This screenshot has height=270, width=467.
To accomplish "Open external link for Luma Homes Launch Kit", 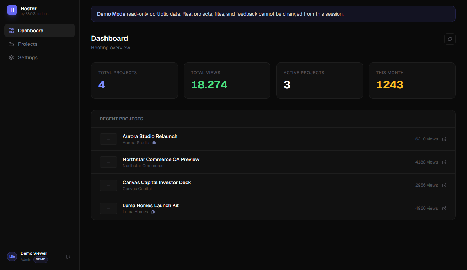I will [x=444, y=208].
